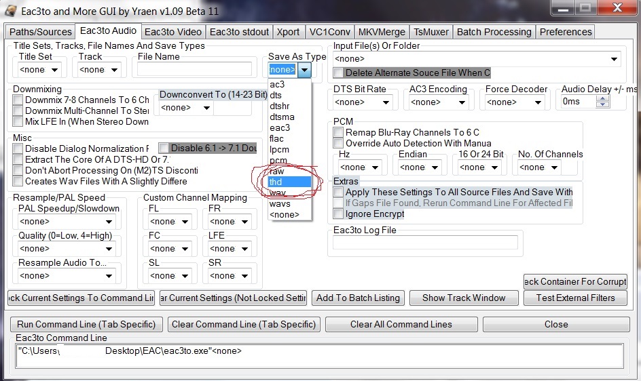
Task: Toggle Delete Alternate Source File checkbox
Action: pos(338,73)
